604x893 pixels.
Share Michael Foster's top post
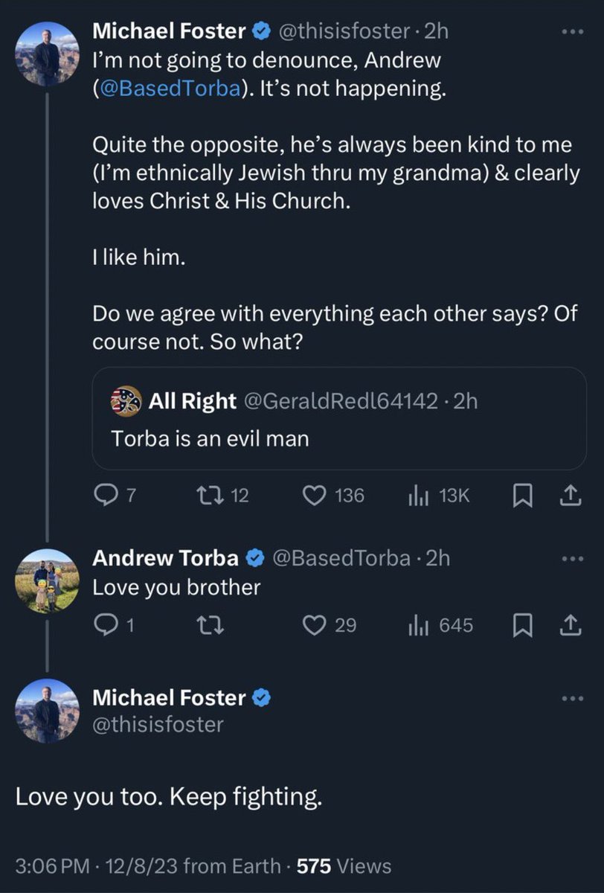click(570, 496)
